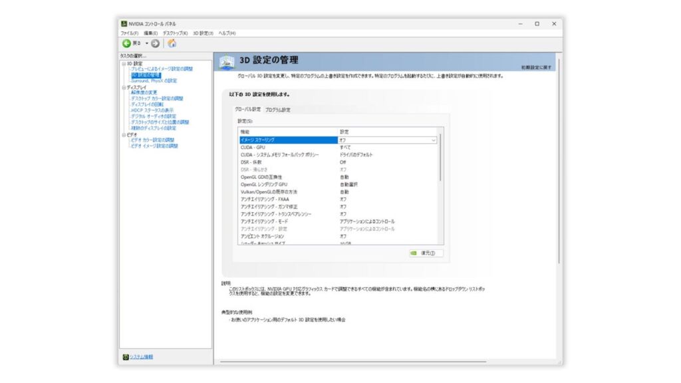Click the 3D設定の管理 header icon
The image size is (681, 383).
tap(227, 62)
